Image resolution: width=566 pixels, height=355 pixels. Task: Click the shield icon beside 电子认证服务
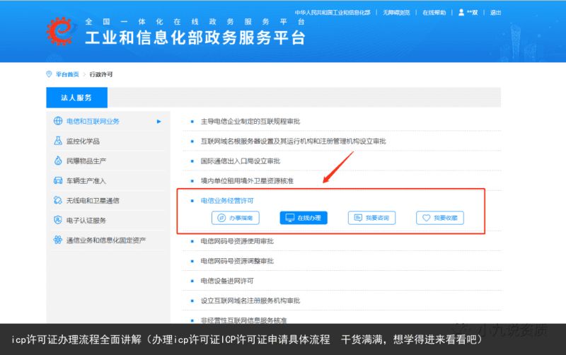(58, 220)
